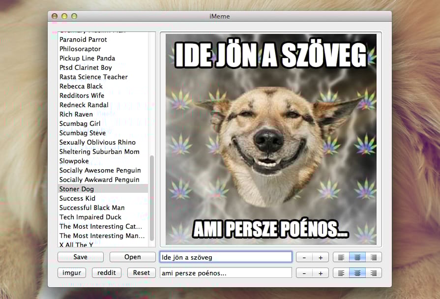Select Tech Impaired Duck

point(103,217)
